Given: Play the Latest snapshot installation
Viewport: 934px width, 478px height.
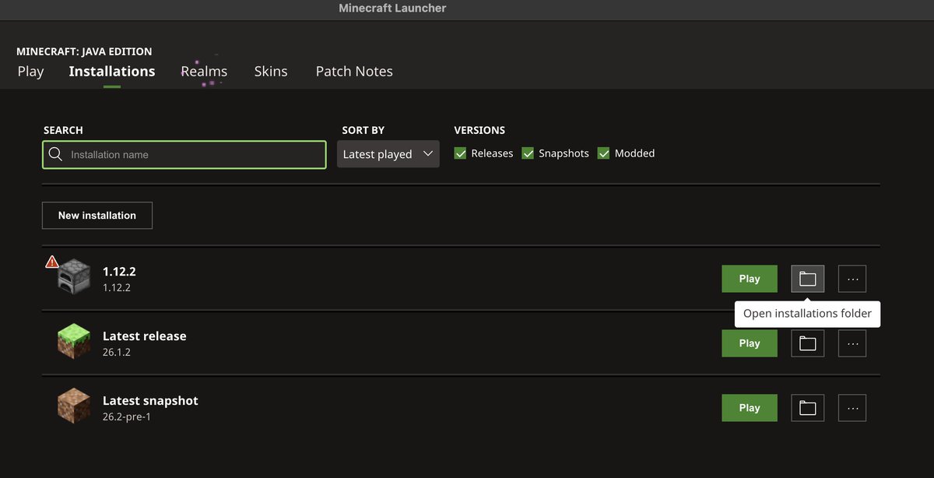Looking at the screenshot, I should tap(750, 408).
